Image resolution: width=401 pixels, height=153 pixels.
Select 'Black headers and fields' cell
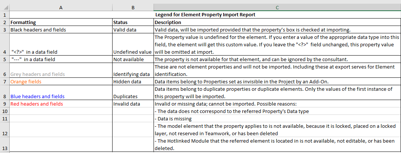[61, 30]
